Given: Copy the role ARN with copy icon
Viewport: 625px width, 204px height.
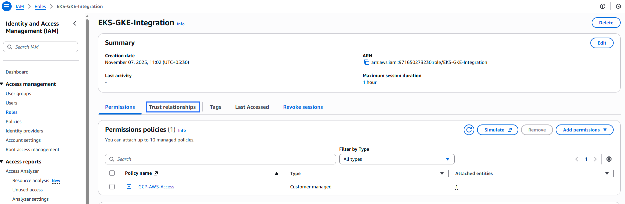Looking at the screenshot, I should tap(366, 62).
